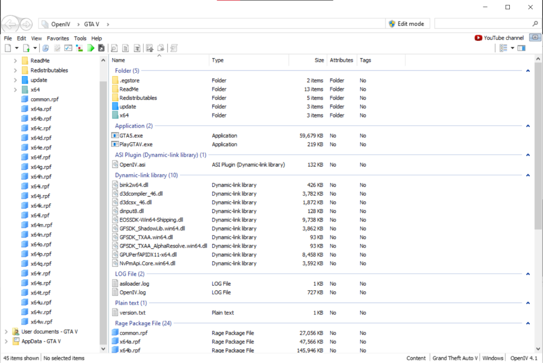Click the copy documents with arrow icon
The height and width of the screenshot is (363, 543).
(161, 48)
